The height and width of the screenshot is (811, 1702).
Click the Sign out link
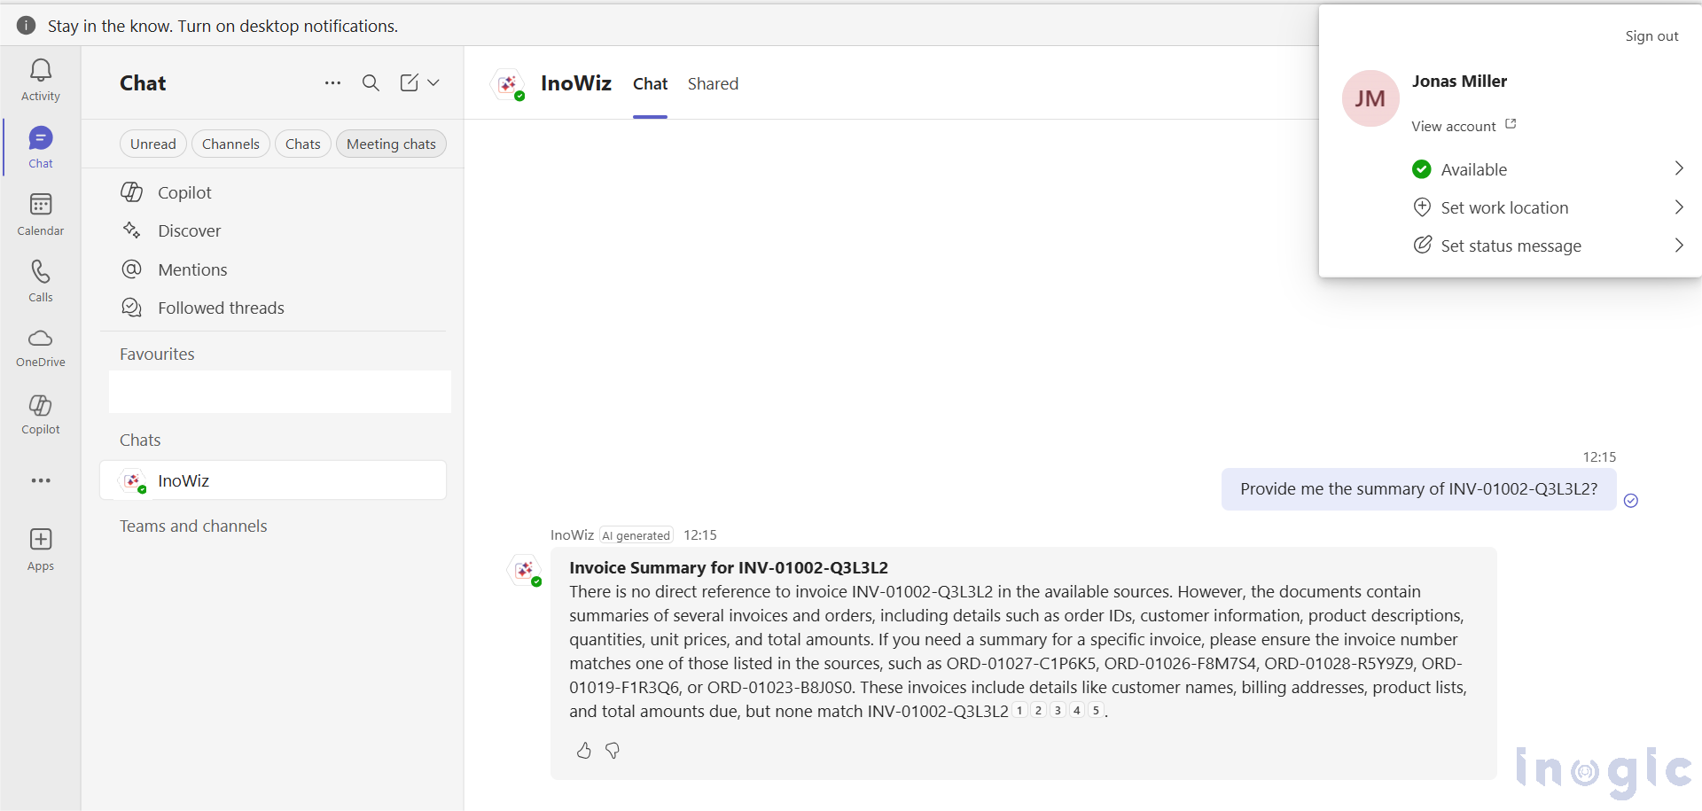coord(1651,36)
